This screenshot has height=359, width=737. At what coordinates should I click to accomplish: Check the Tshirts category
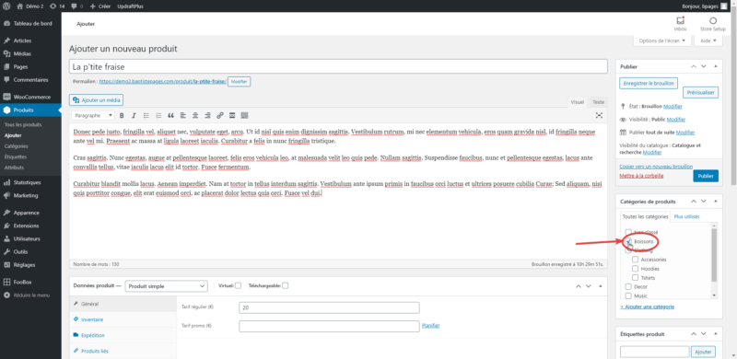(x=636, y=278)
